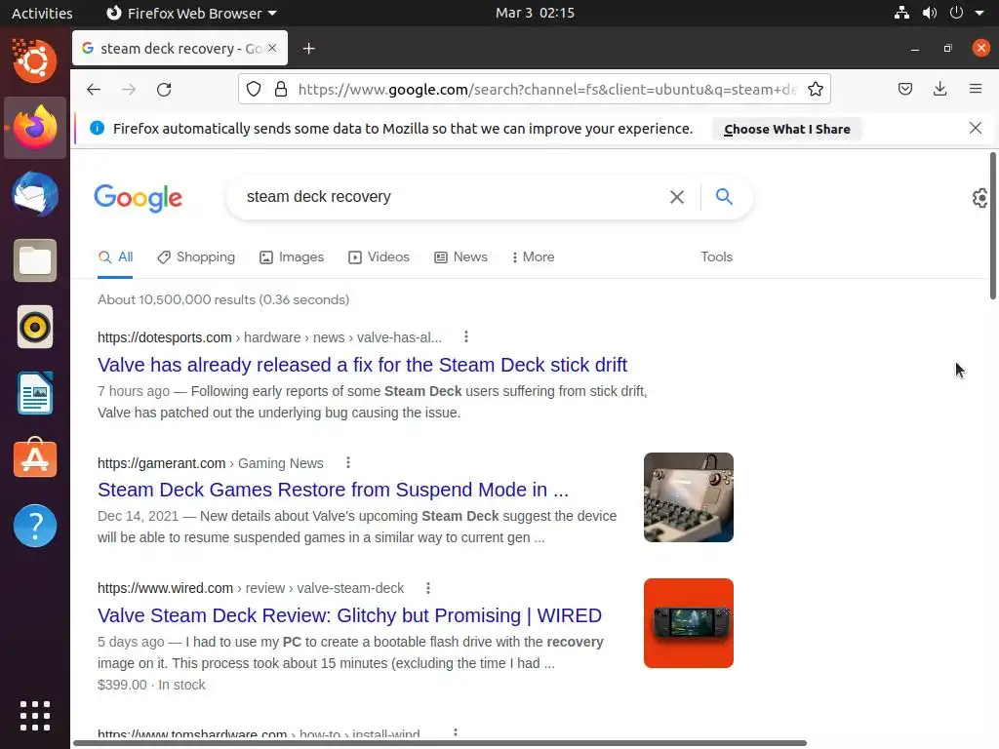999x749 pixels.
Task: Switch to Shopping results tab
Action: point(196,256)
